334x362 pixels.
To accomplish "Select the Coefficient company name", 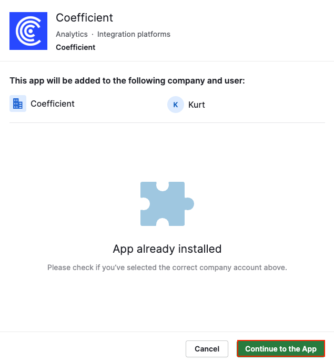I will point(53,104).
